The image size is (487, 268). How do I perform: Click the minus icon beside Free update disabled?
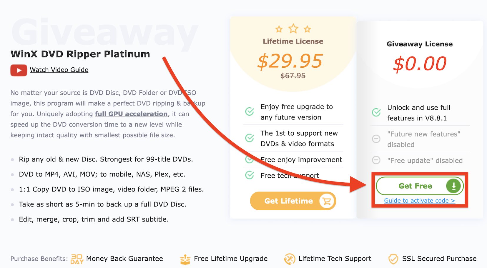tap(376, 160)
